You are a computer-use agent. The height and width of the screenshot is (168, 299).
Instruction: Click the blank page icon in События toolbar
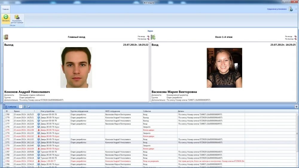click(x=21, y=107)
